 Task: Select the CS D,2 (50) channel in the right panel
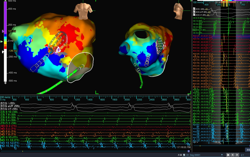point(198,33)
